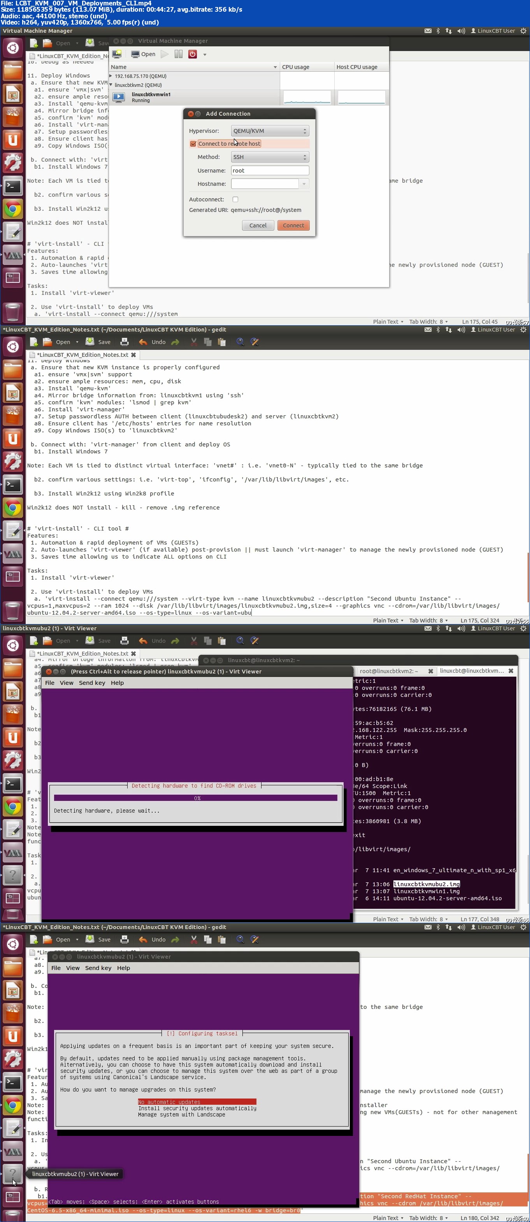Enable the Autoconnect checkbox
Viewport: 530px width, 1222px height.
[x=235, y=199]
